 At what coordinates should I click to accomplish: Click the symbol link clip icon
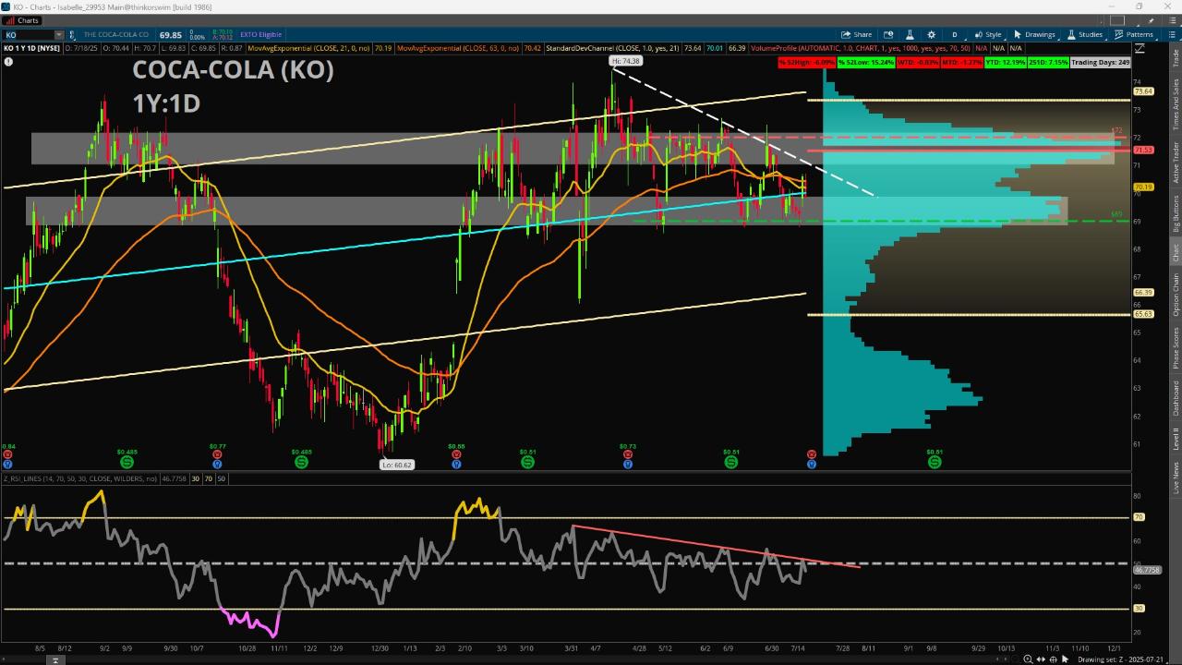[x=73, y=34]
